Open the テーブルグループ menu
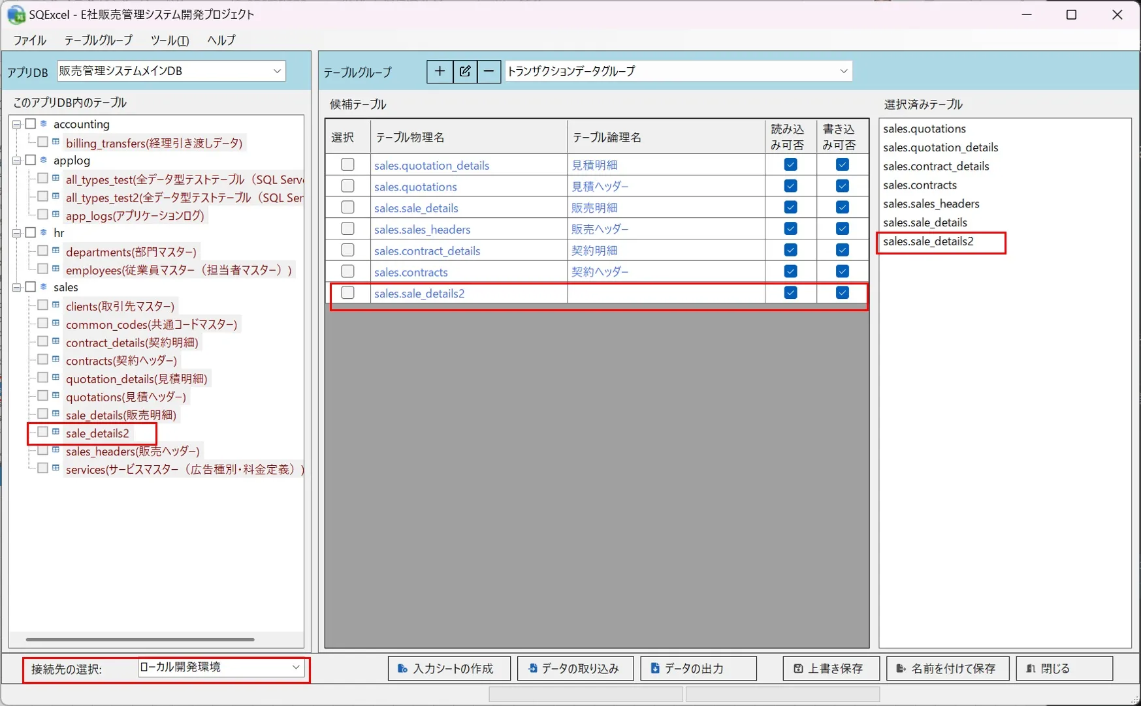This screenshot has width=1141, height=706. pyautogui.click(x=98, y=40)
